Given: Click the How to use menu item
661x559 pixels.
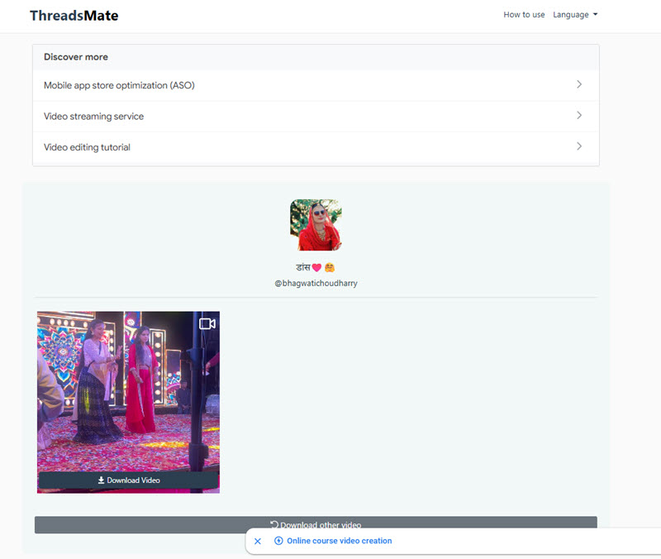Looking at the screenshot, I should click(x=524, y=14).
